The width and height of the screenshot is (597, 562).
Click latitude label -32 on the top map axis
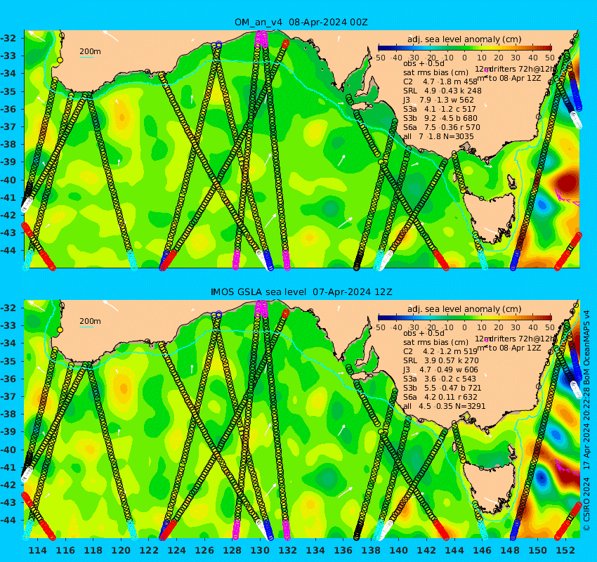(8, 38)
